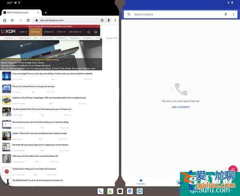Screen dimensions: 240x196
Task: Click the Fairphone article yellow thumbnail
Action: (6, 100)
